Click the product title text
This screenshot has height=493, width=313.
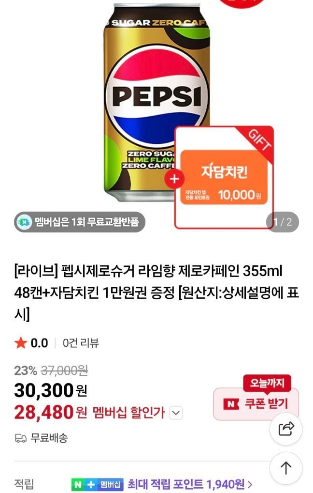coord(156,293)
